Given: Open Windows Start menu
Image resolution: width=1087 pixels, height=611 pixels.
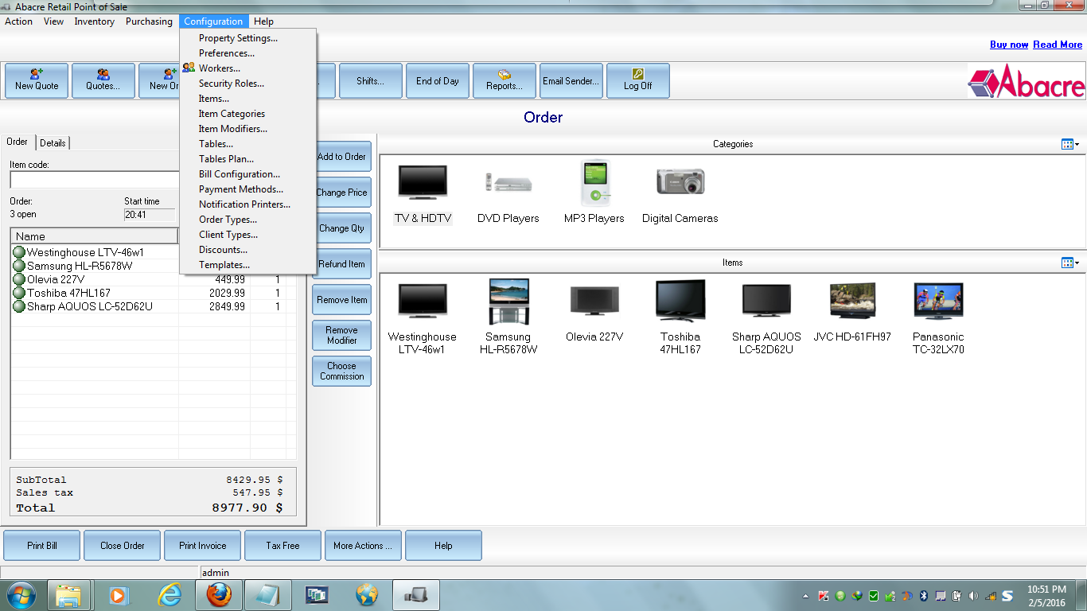Looking at the screenshot, I should (20, 595).
